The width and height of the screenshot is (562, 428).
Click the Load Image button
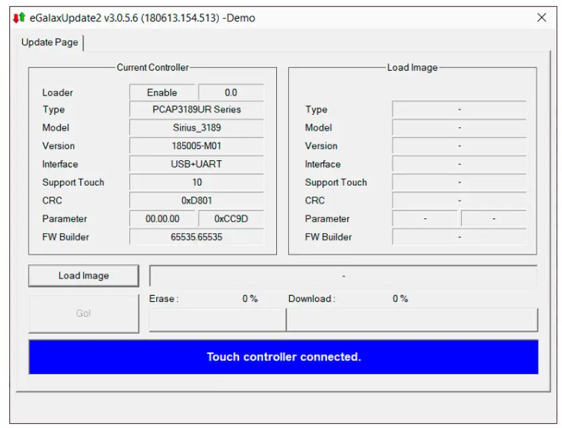(x=83, y=275)
